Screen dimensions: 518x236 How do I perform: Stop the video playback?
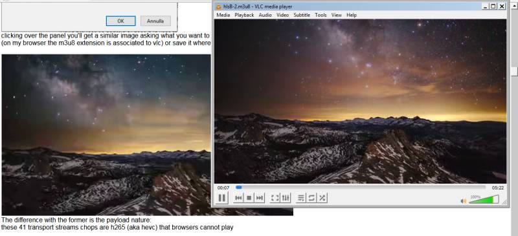point(249,198)
